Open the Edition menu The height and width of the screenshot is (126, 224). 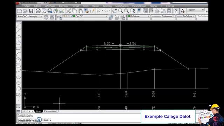[x=38, y=6]
